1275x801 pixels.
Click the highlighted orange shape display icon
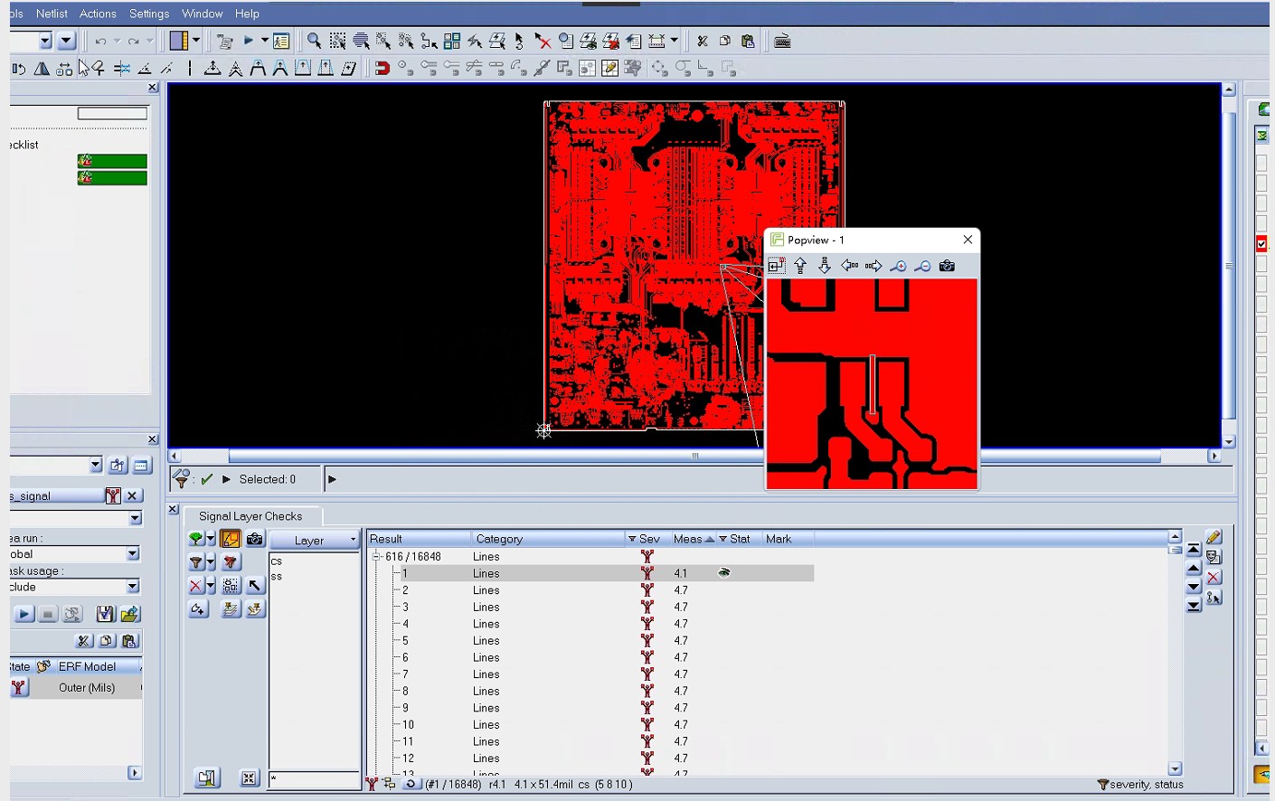point(231,539)
